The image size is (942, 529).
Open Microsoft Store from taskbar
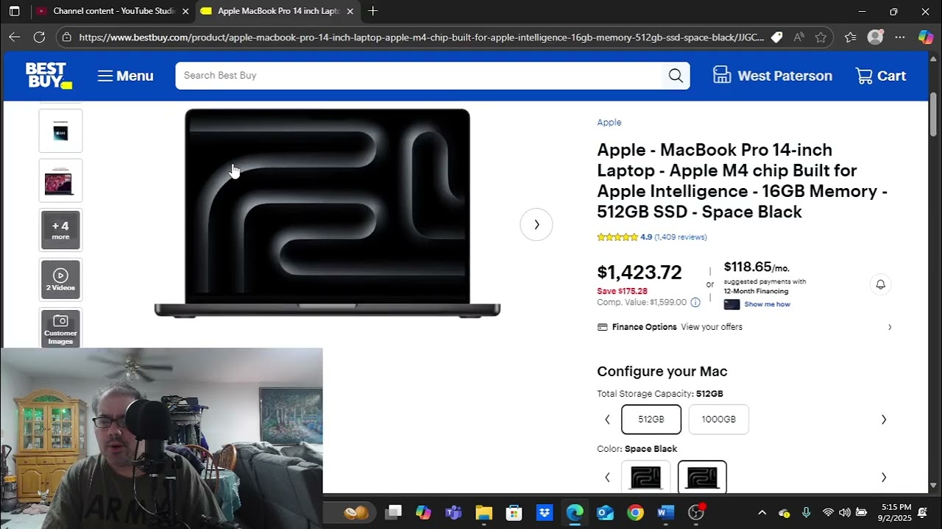(514, 512)
